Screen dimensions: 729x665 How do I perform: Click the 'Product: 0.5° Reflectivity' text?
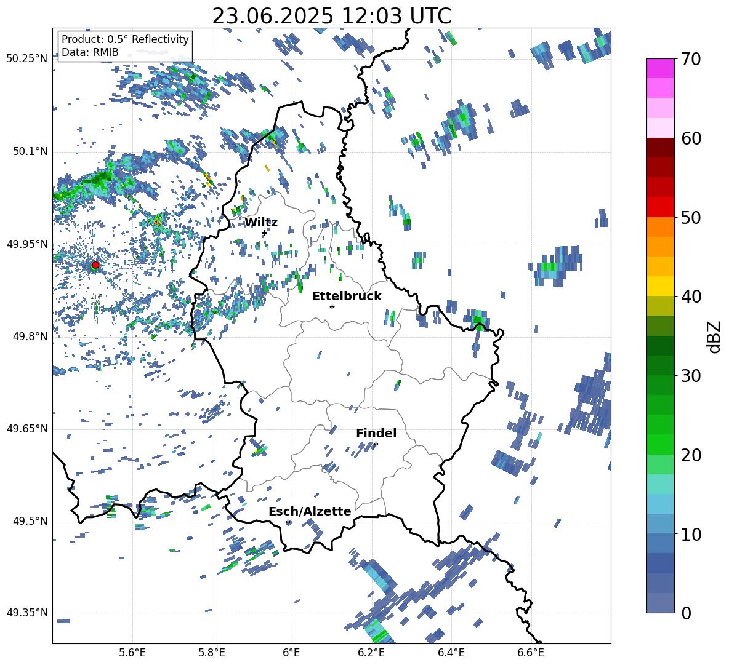pos(125,39)
